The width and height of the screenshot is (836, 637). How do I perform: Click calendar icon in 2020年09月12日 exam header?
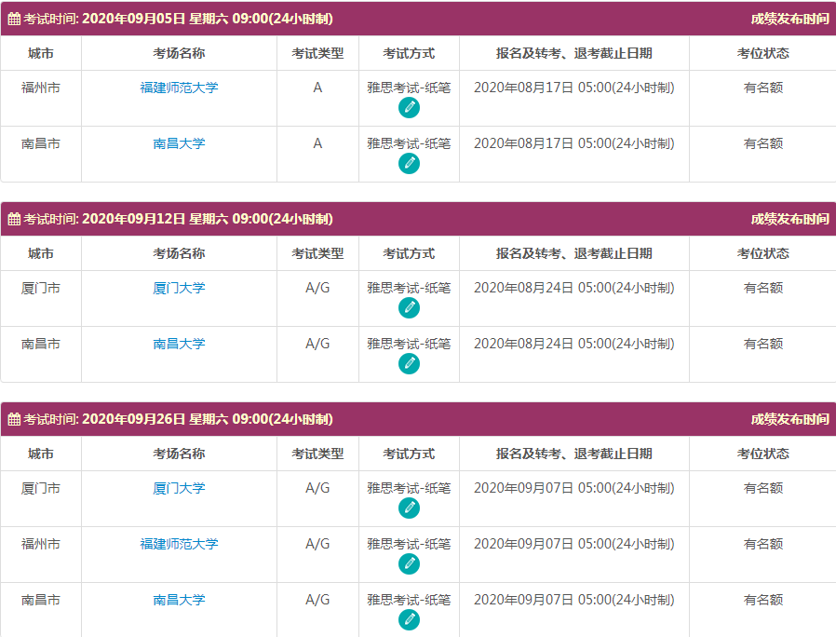click(14, 219)
